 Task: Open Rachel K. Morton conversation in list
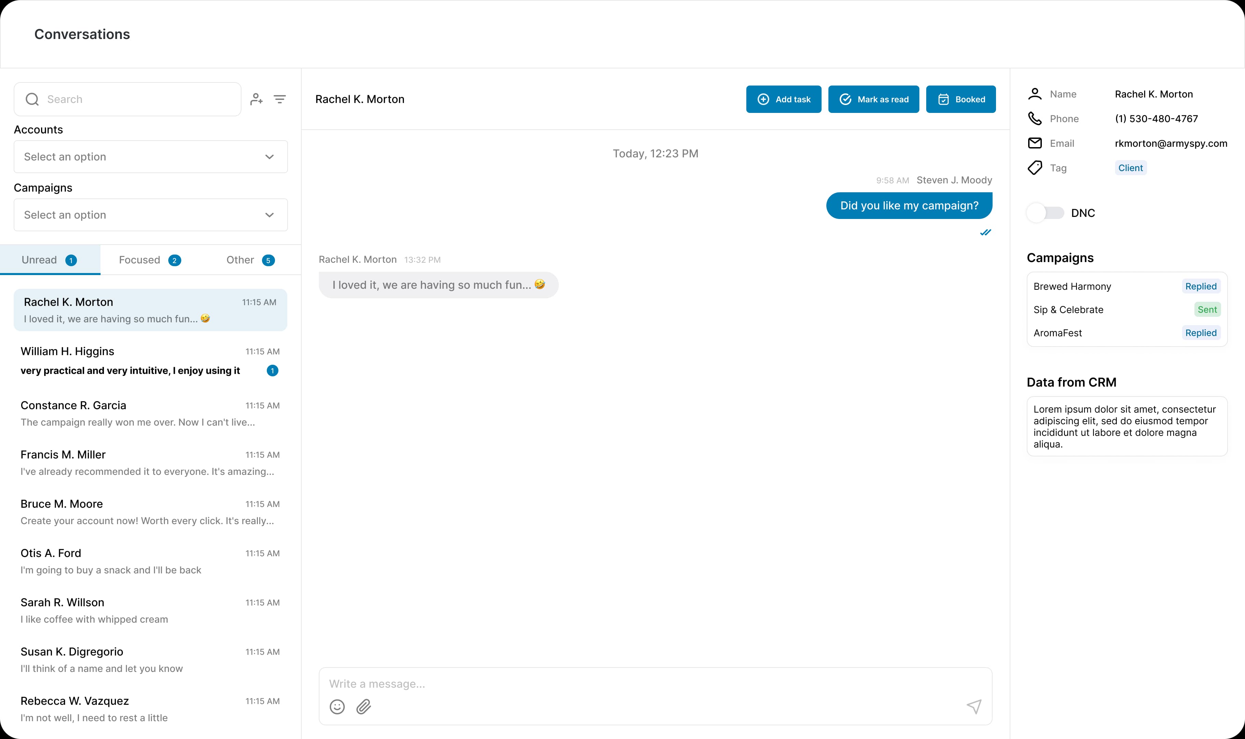coord(150,310)
